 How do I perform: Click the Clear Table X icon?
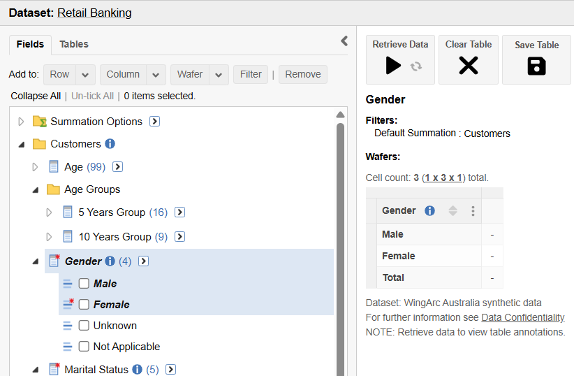pos(468,66)
